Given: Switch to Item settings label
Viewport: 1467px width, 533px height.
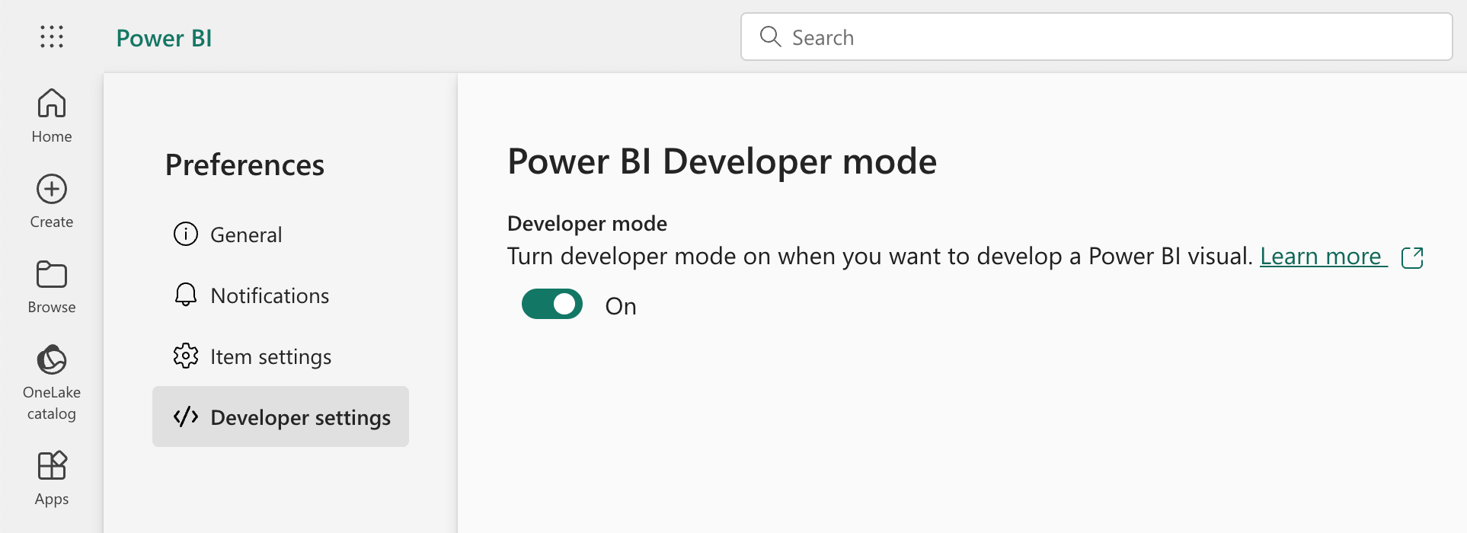Looking at the screenshot, I should point(270,356).
